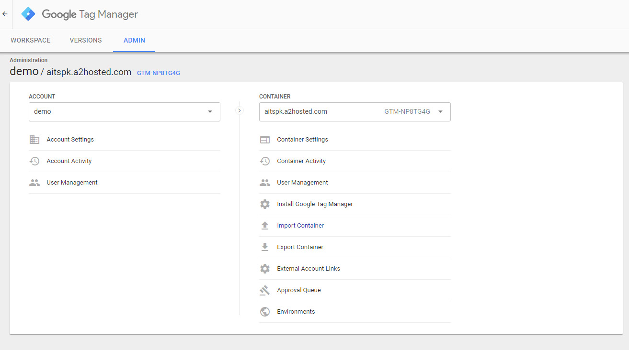Open Environments
The image size is (629, 350).
[x=355, y=312]
